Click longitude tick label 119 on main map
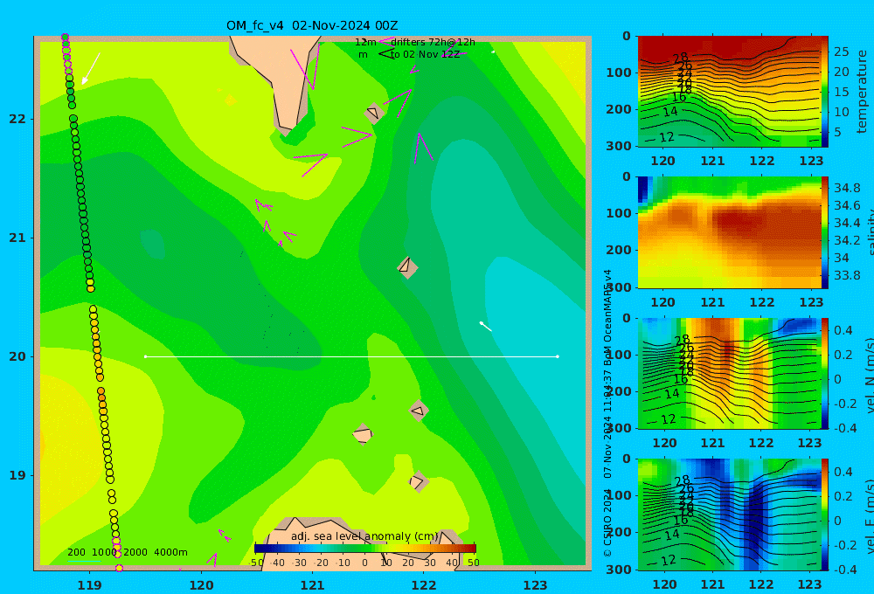This screenshot has width=874, height=594. tap(90, 585)
